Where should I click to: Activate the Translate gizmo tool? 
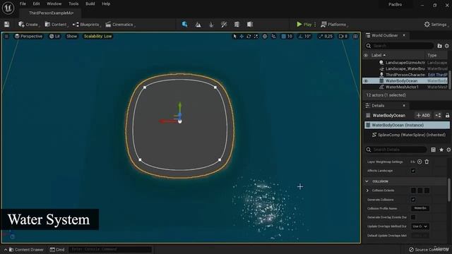[x=242, y=36]
